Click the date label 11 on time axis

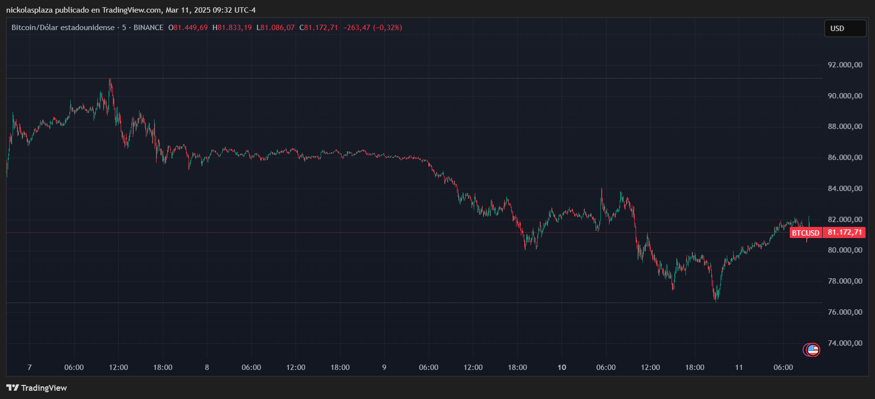(739, 367)
